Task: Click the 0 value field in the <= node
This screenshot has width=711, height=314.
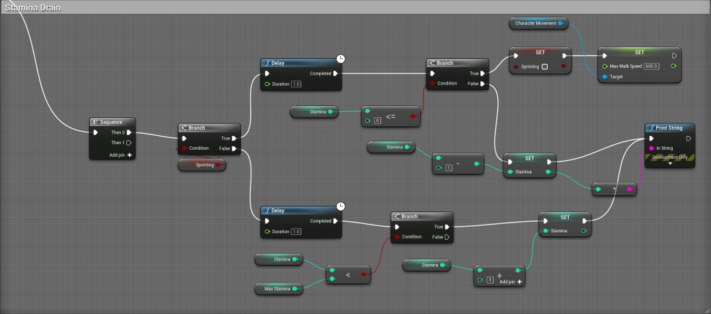Action: click(x=378, y=121)
